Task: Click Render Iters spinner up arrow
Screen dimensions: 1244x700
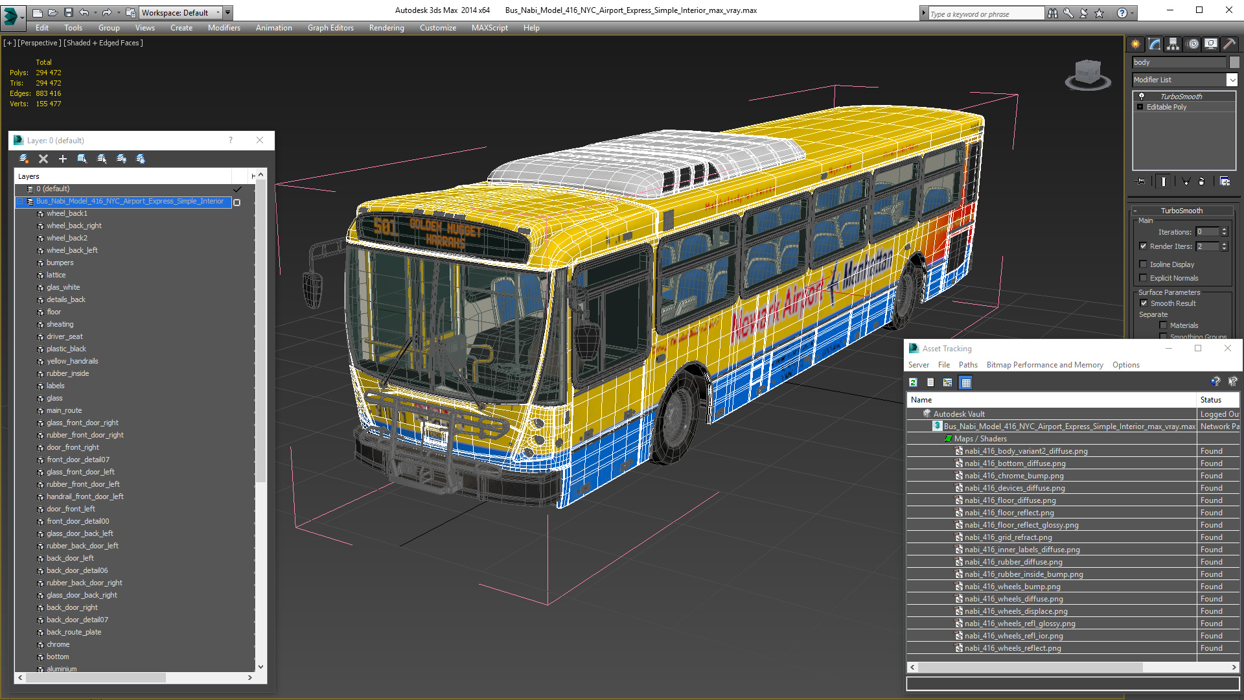Action: coord(1224,244)
